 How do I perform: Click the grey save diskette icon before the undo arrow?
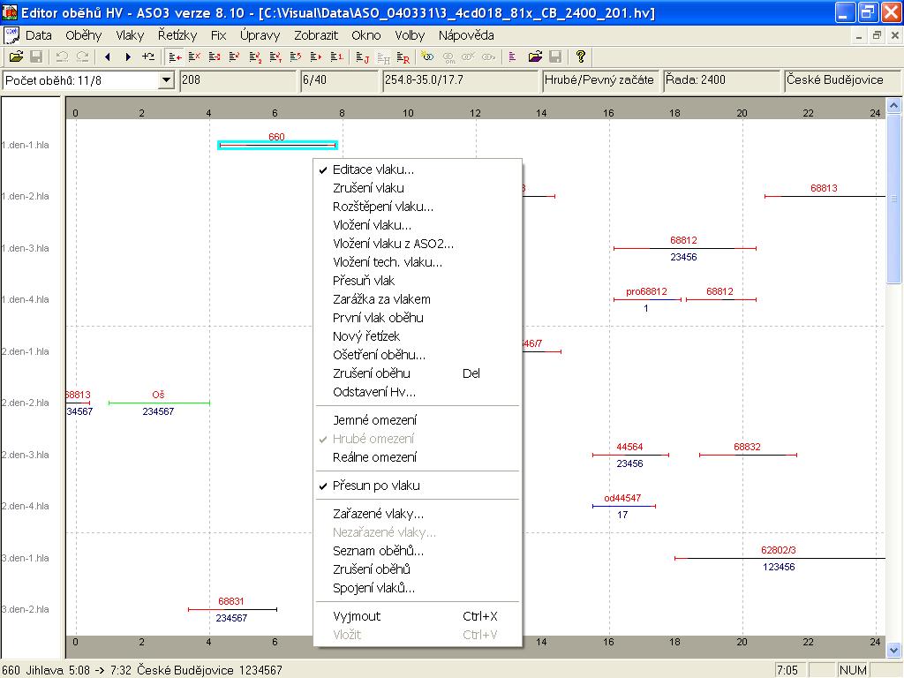tap(36, 56)
